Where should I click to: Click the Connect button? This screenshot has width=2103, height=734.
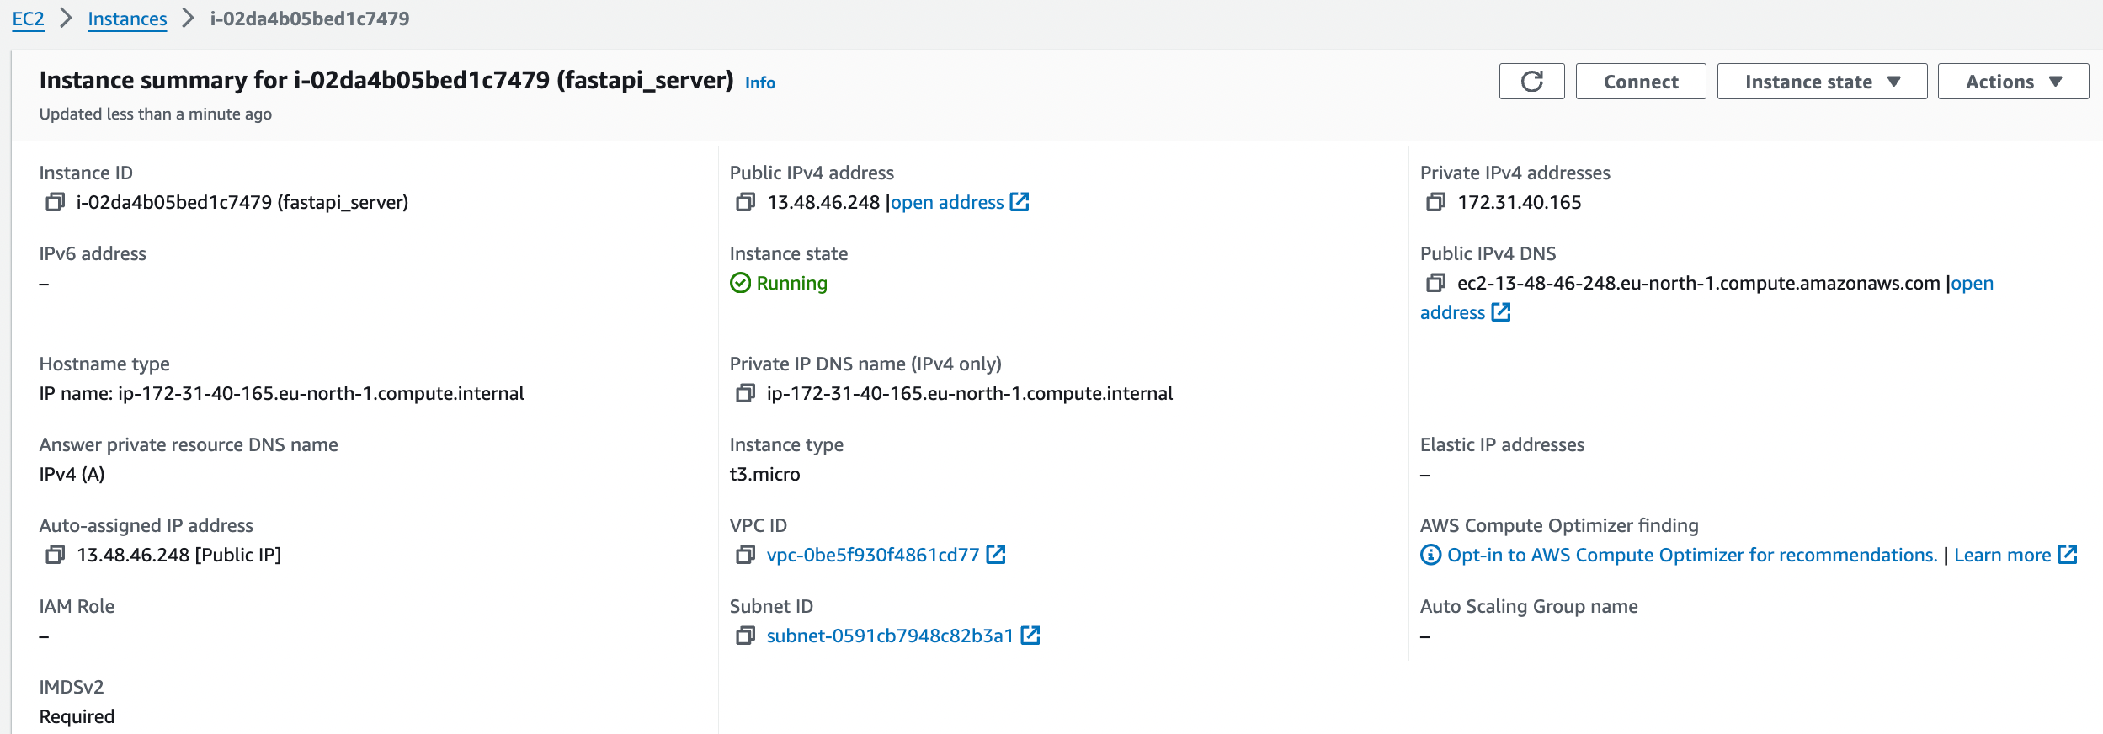click(x=1641, y=82)
